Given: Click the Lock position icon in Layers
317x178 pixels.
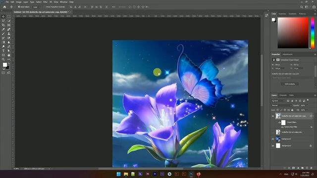Looking at the screenshot, I should coord(285,110).
